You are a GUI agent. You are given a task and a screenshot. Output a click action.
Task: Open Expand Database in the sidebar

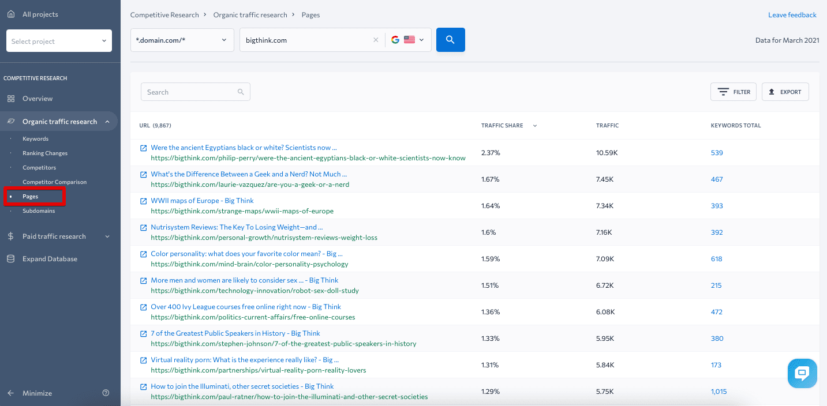coord(50,259)
